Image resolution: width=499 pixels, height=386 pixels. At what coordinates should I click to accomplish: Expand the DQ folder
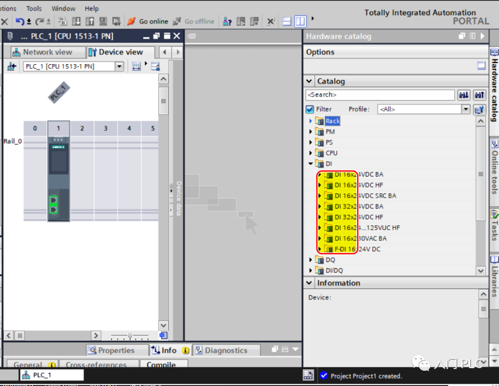(310, 260)
